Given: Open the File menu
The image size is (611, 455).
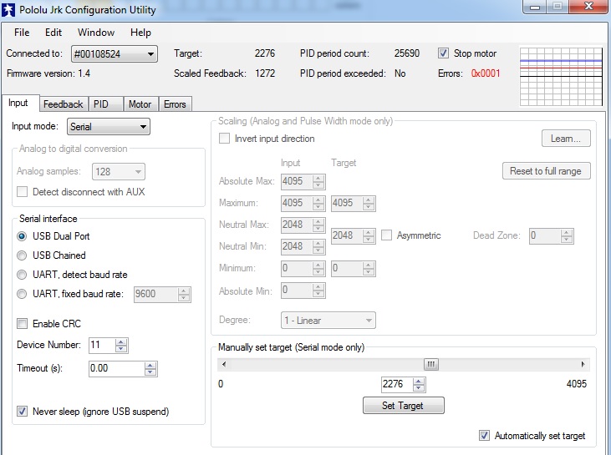Looking at the screenshot, I should 22,33.
